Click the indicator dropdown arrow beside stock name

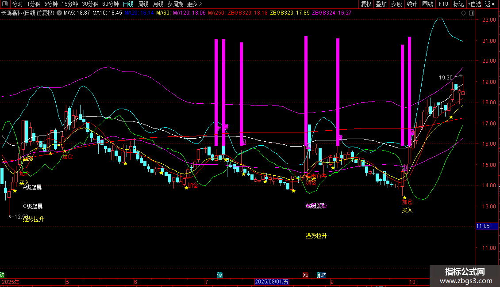coord(59,13)
